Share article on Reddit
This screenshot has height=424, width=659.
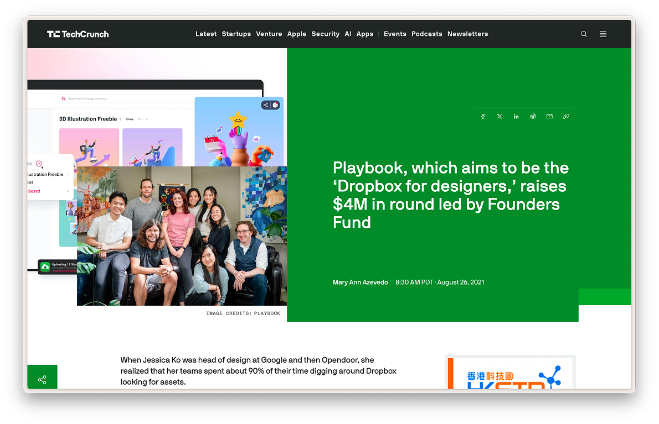coord(533,117)
